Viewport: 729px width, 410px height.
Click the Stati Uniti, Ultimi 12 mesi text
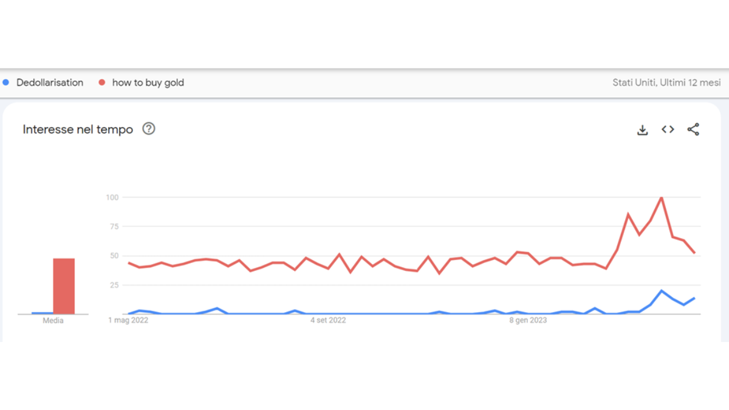666,83
